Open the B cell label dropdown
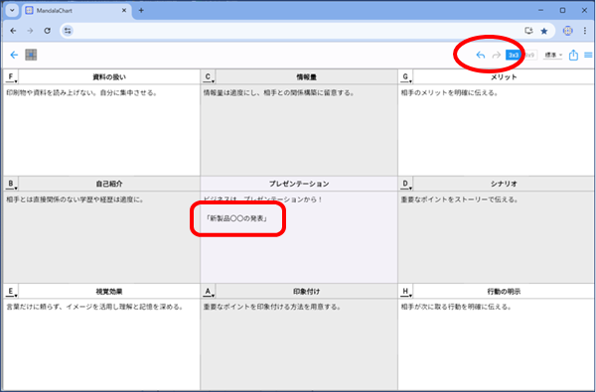 point(11,184)
